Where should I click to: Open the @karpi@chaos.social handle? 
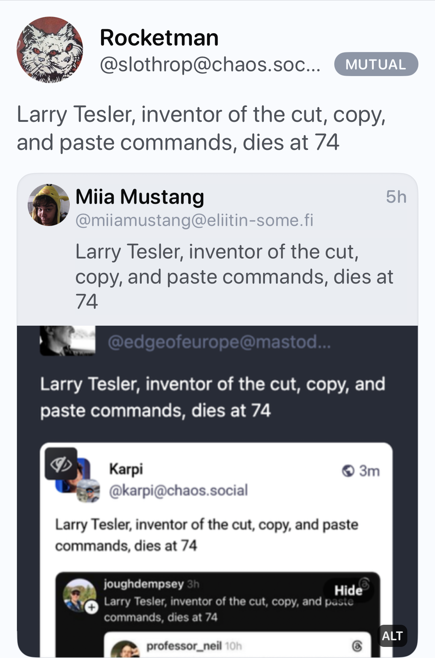tap(179, 490)
